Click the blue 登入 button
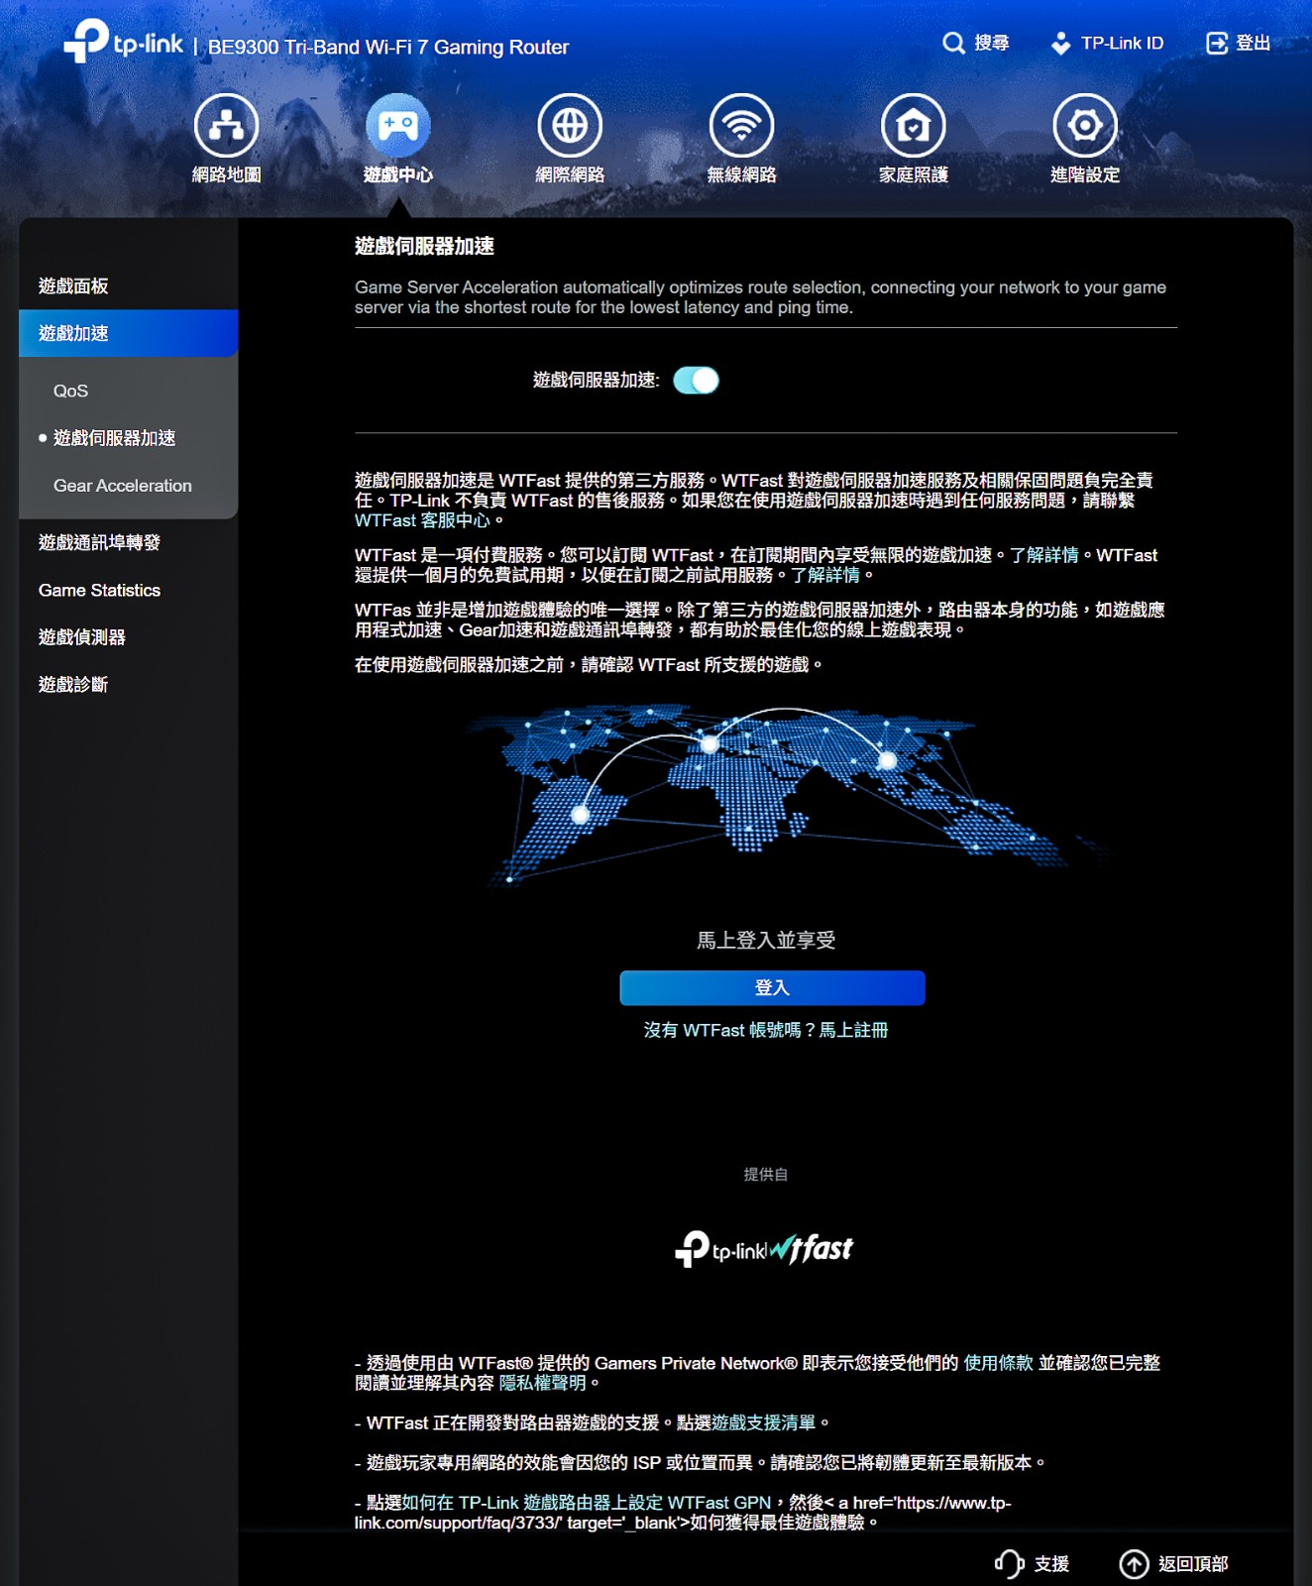Image resolution: width=1312 pixels, height=1586 pixels. click(x=772, y=987)
